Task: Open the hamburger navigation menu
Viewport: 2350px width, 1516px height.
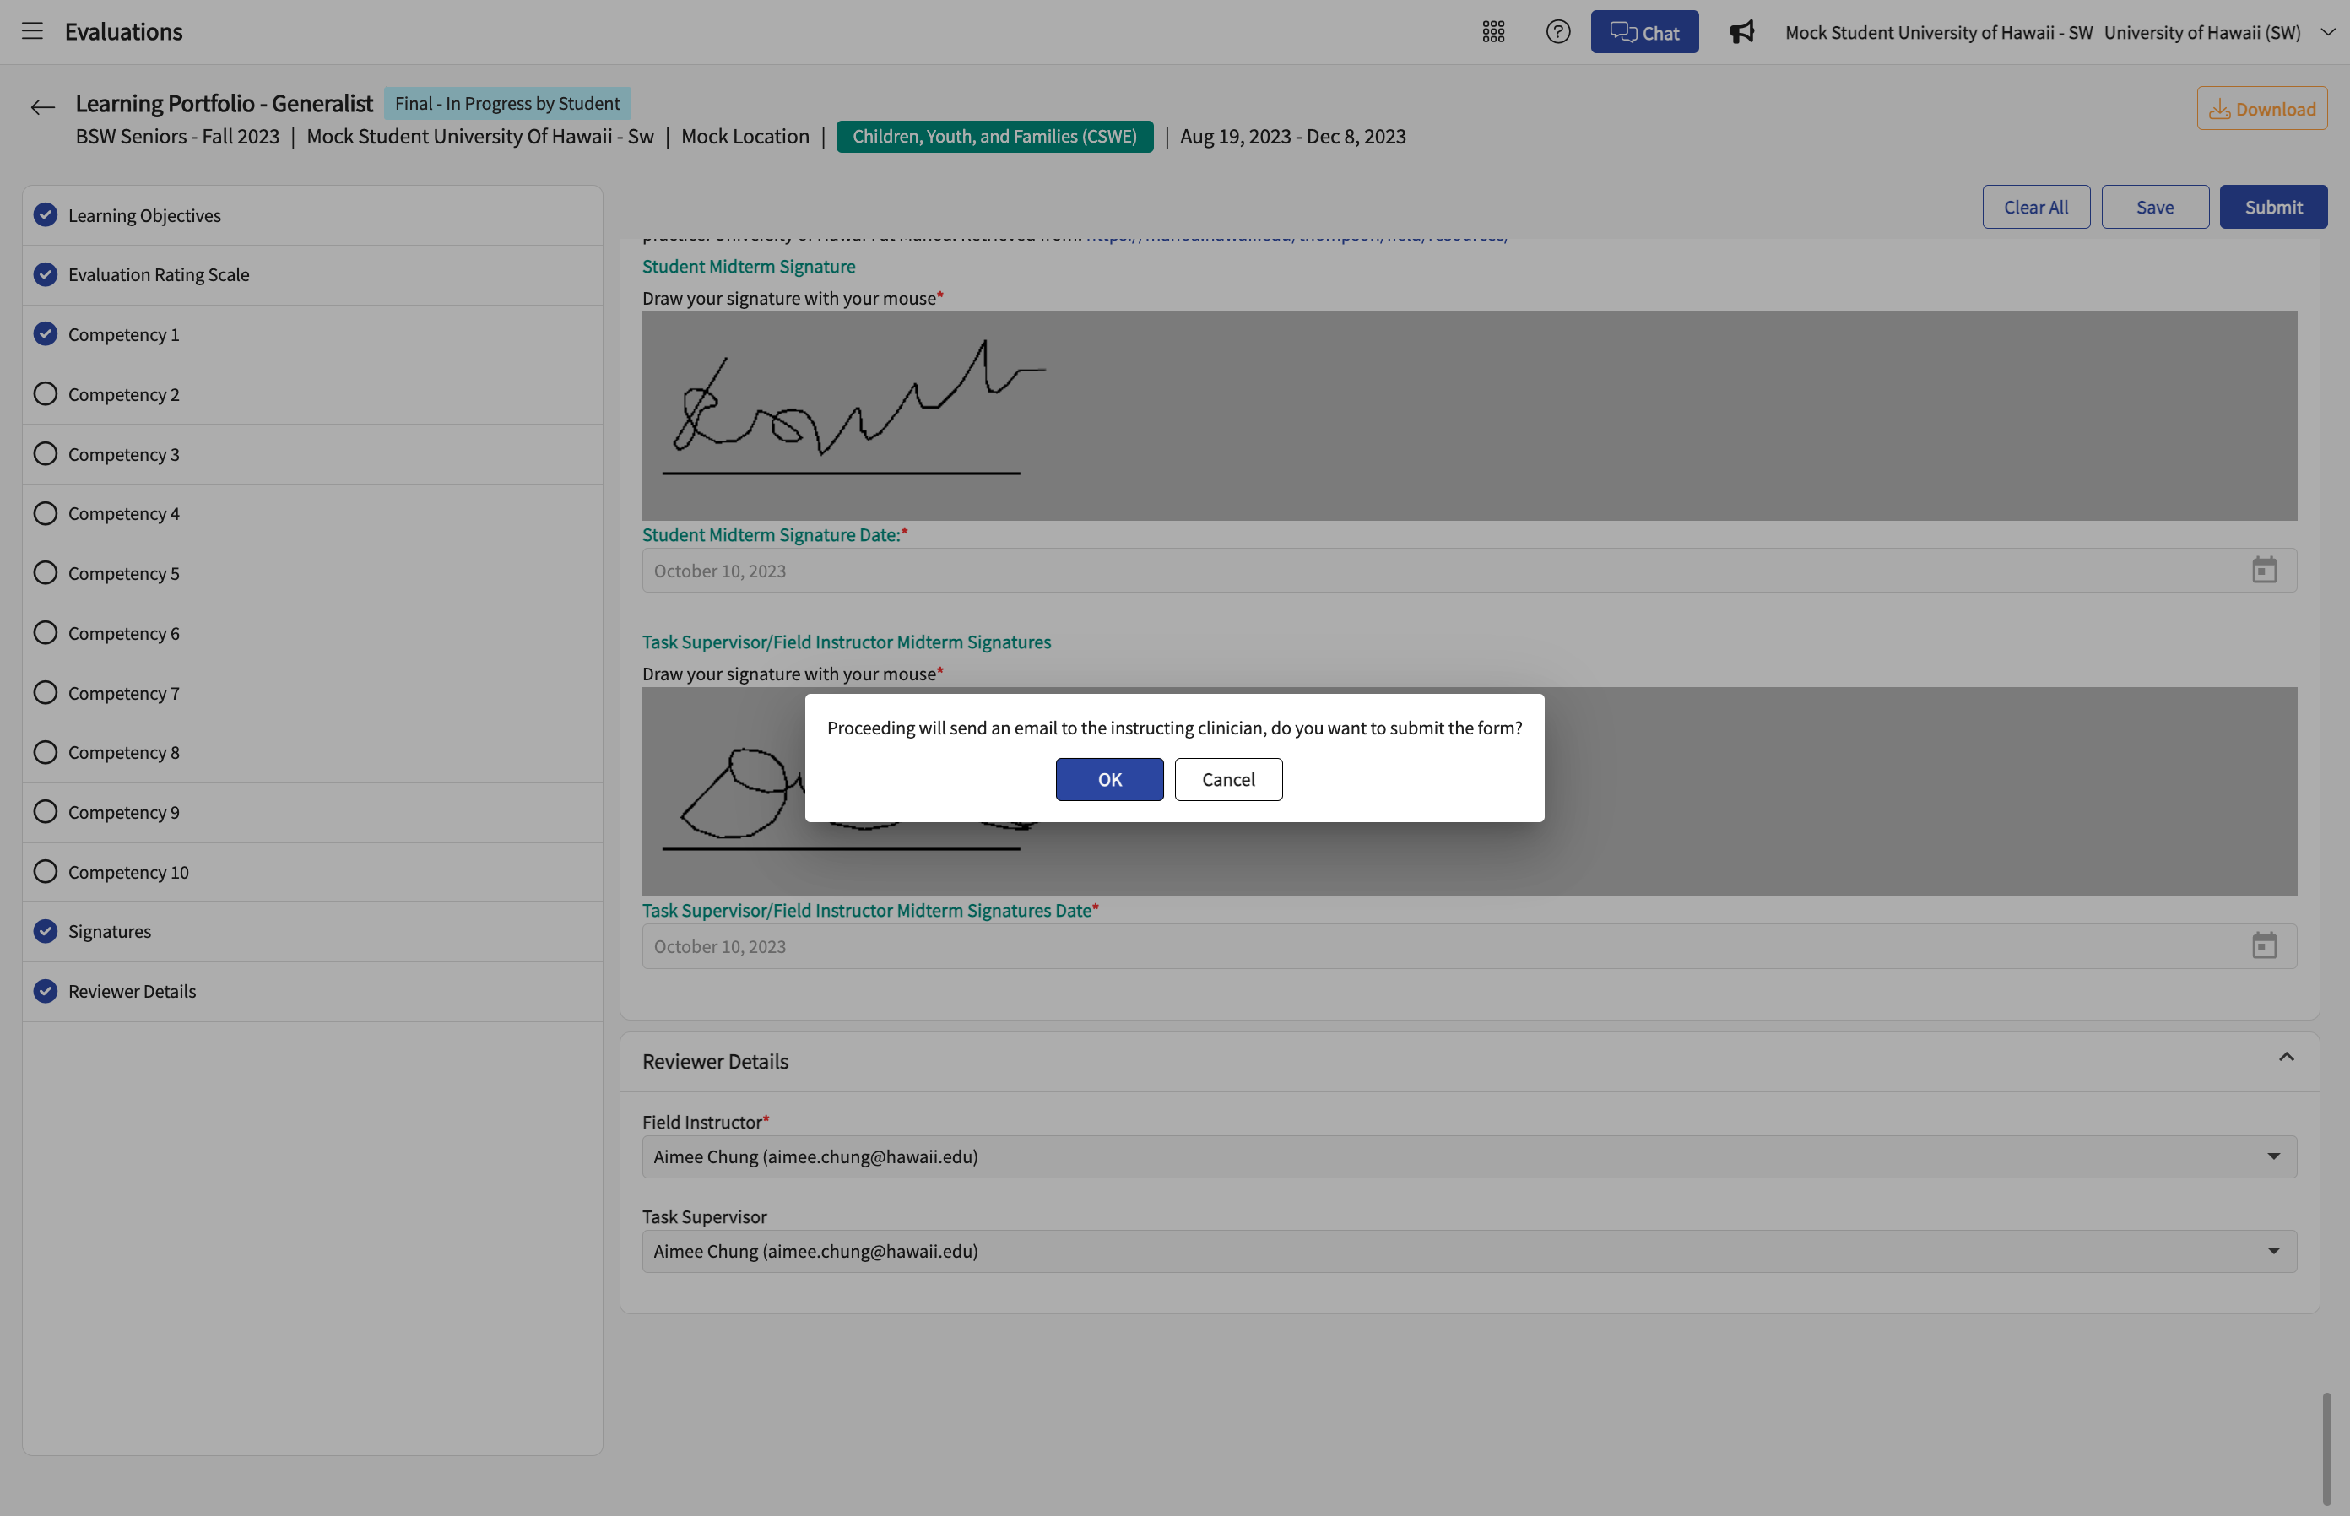Action: [32, 31]
